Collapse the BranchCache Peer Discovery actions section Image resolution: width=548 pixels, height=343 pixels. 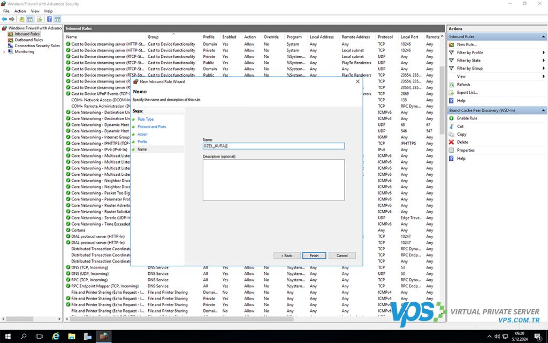(x=543, y=110)
